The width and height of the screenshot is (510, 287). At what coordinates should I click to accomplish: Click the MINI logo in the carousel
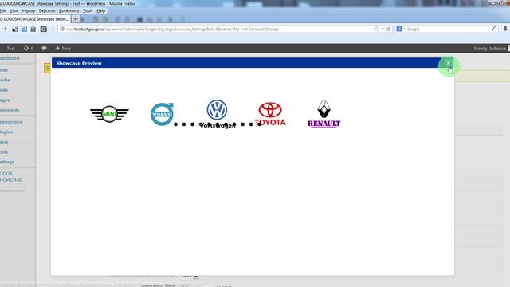click(x=109, y=114)
